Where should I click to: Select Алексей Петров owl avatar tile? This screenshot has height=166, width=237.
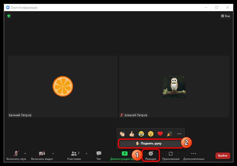(174, 86)
